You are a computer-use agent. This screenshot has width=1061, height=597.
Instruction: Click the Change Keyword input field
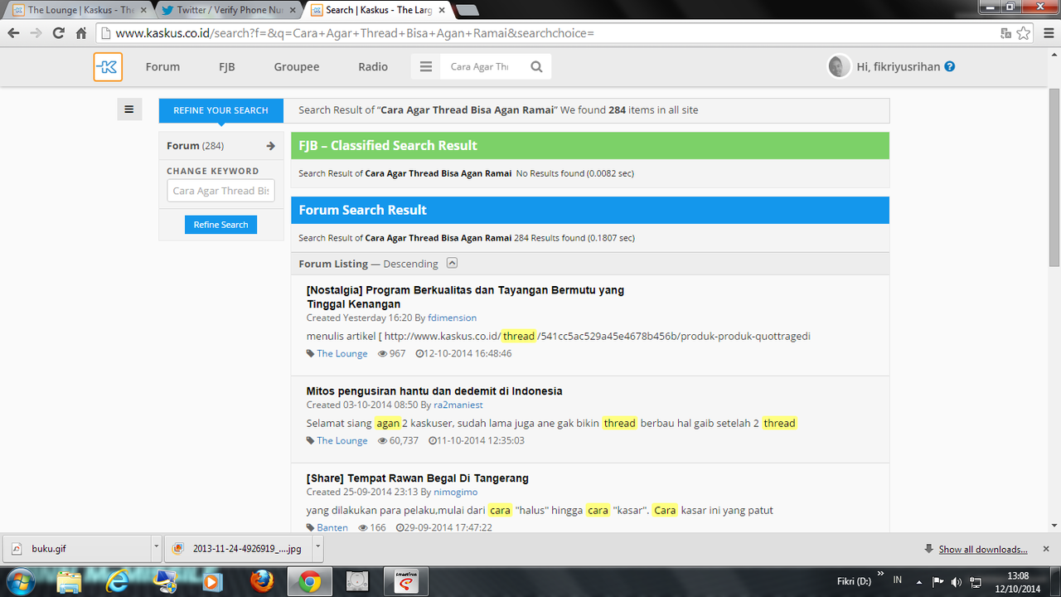tap(220, 191)
